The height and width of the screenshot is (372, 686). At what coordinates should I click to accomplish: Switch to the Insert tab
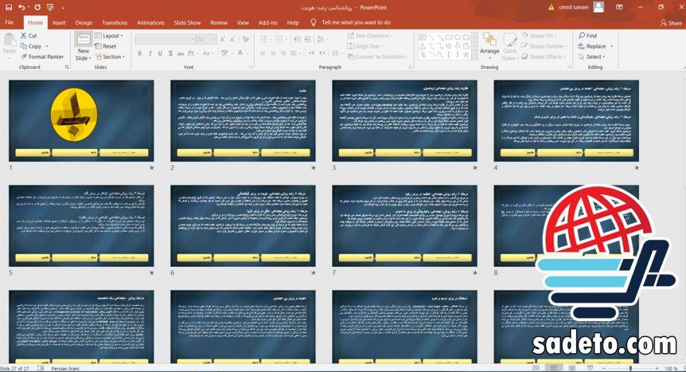pyautogui.click(x=59, y=22)
